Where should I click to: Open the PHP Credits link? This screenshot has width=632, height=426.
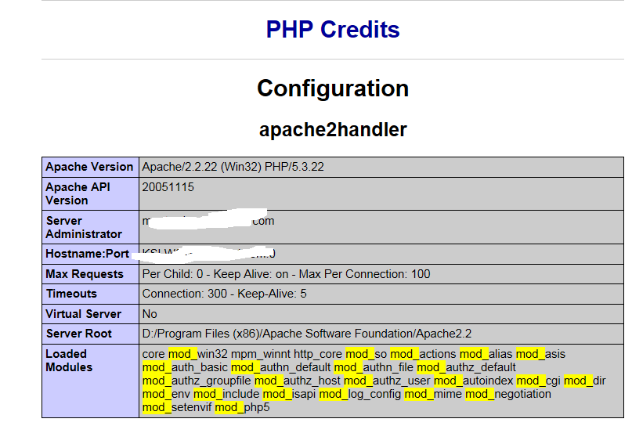click(x=333, y=30)
